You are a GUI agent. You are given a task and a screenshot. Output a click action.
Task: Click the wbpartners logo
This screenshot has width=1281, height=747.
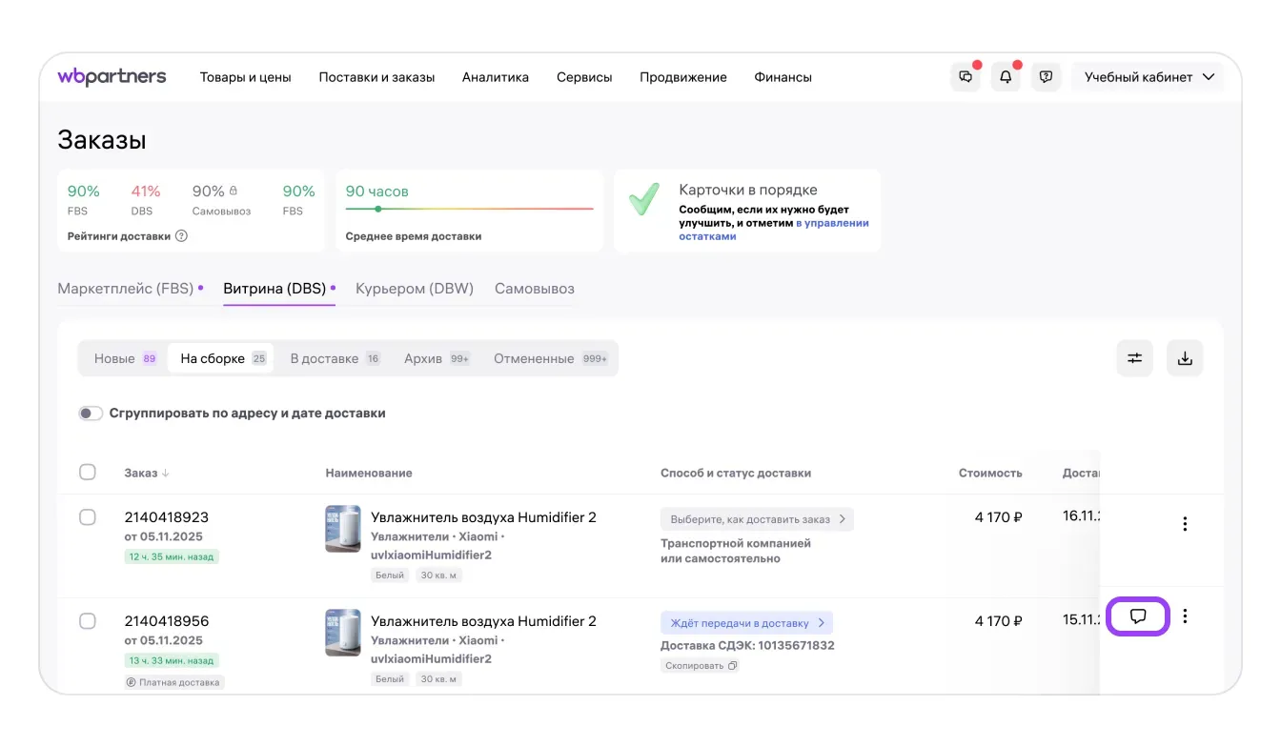112,77
